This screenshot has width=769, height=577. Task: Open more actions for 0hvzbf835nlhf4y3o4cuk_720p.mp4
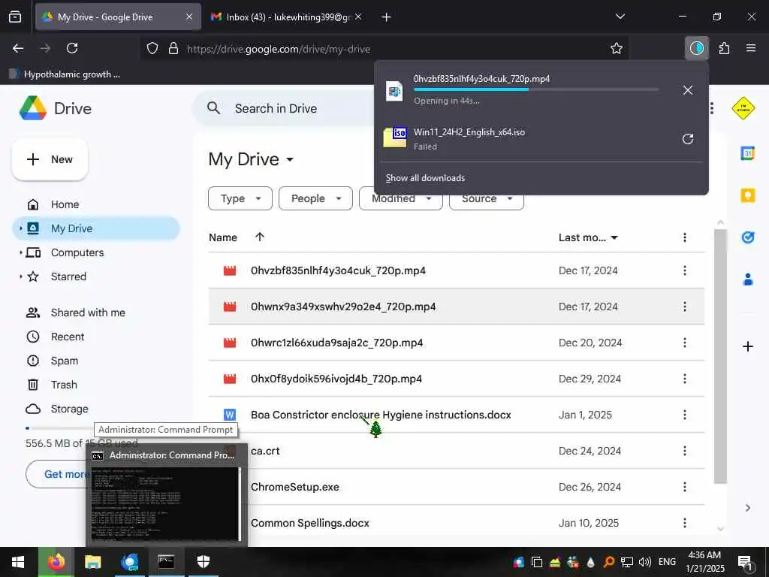click(x=685, y=270)
